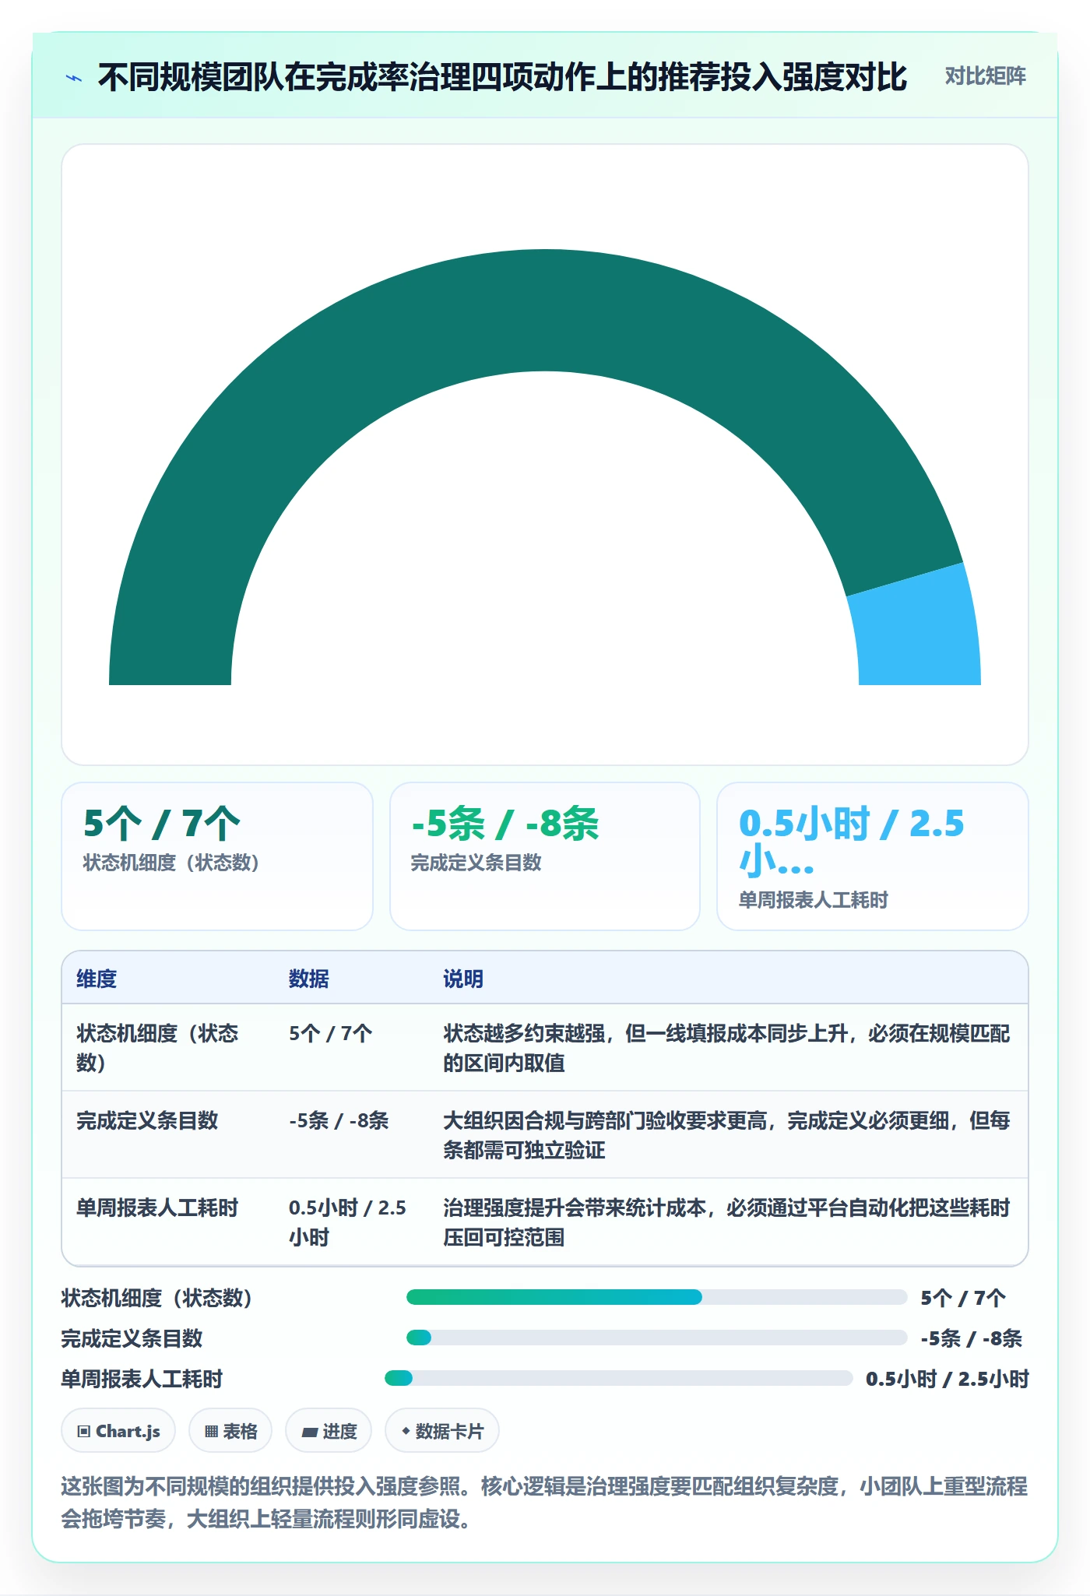The height and width of the screenshot is (1596, 1090).
Task: Click the light blue segment of the gauge chart
Action: click(917, 627)
